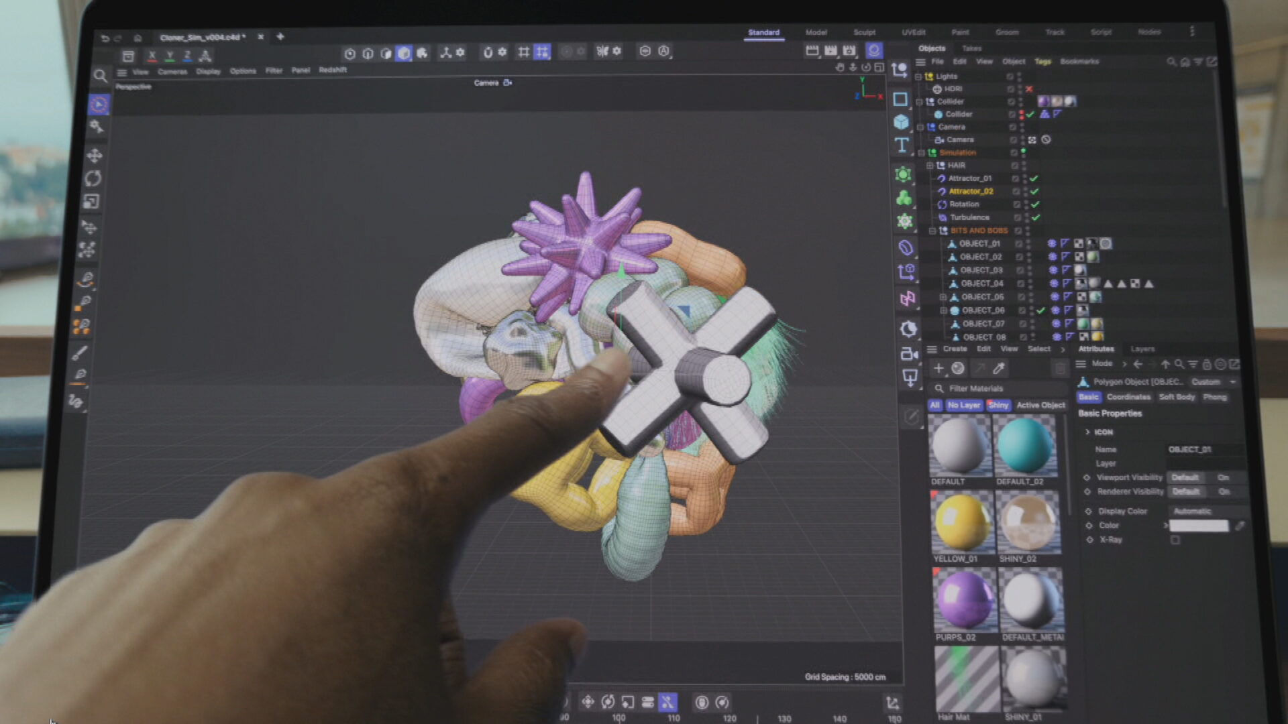Add a Cube primitive from the object palette
The image size is (1288, 724).
pyautogui.click(x=901, y=122)
